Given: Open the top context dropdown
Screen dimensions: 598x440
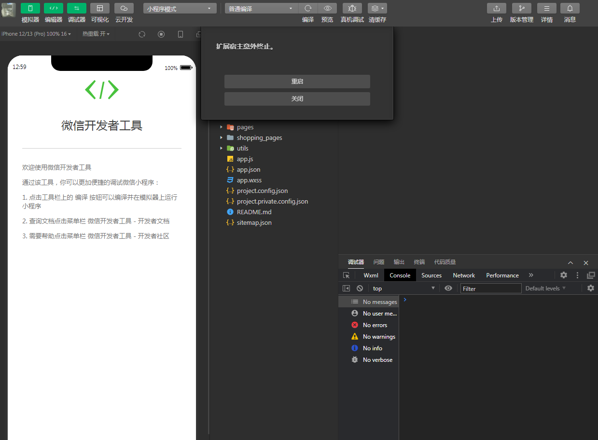Looking at the screenshot, I should pyautogui.click(x=404, y=289).
